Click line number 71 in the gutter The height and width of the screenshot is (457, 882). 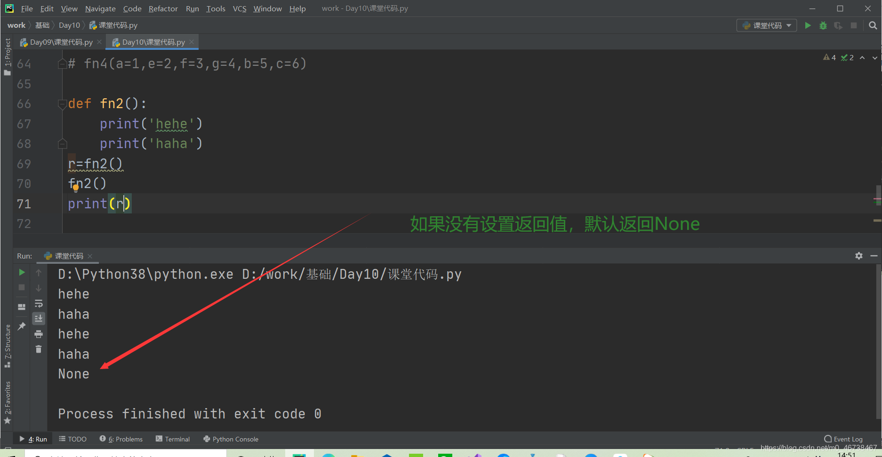[24, 204]
